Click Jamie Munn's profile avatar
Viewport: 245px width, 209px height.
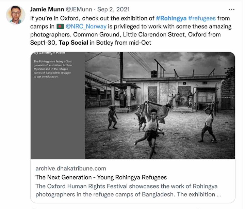15,15
